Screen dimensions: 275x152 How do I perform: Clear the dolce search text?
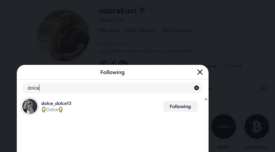[x=197, y=88]
